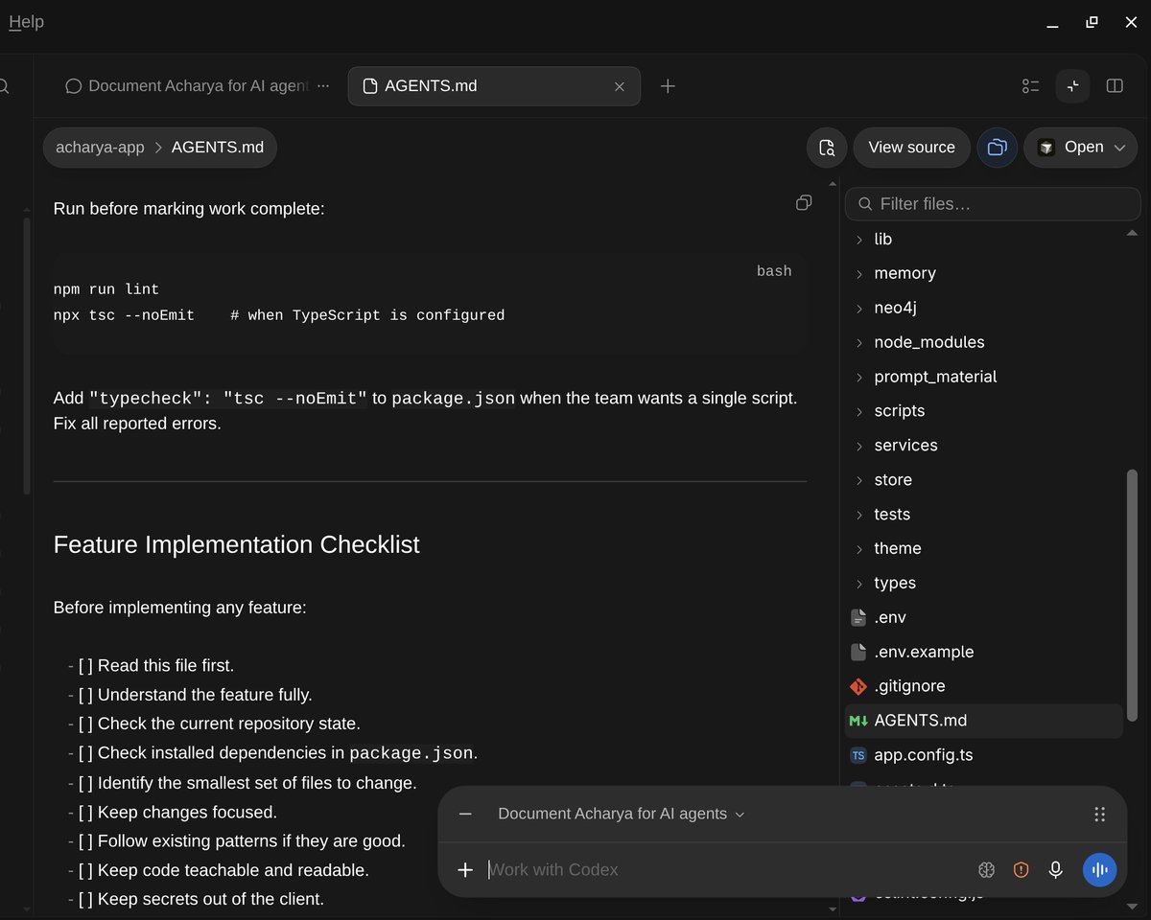Maximize the application window
The width and height of the screenshot is (1151, 920).
[x=1092, y=22]
